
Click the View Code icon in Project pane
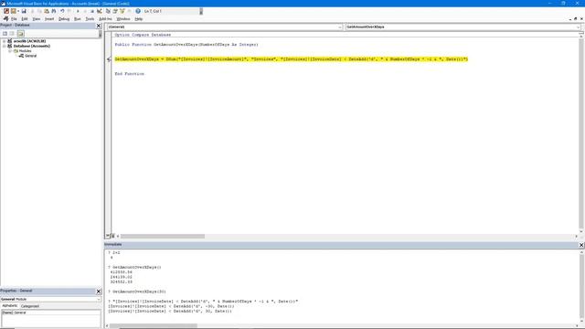coord(5,34)
